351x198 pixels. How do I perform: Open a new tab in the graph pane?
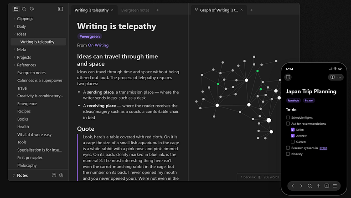point(251,10)
